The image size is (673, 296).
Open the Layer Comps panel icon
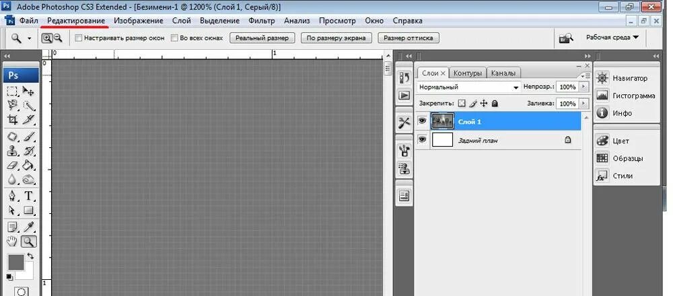click(x=404, y=196)
